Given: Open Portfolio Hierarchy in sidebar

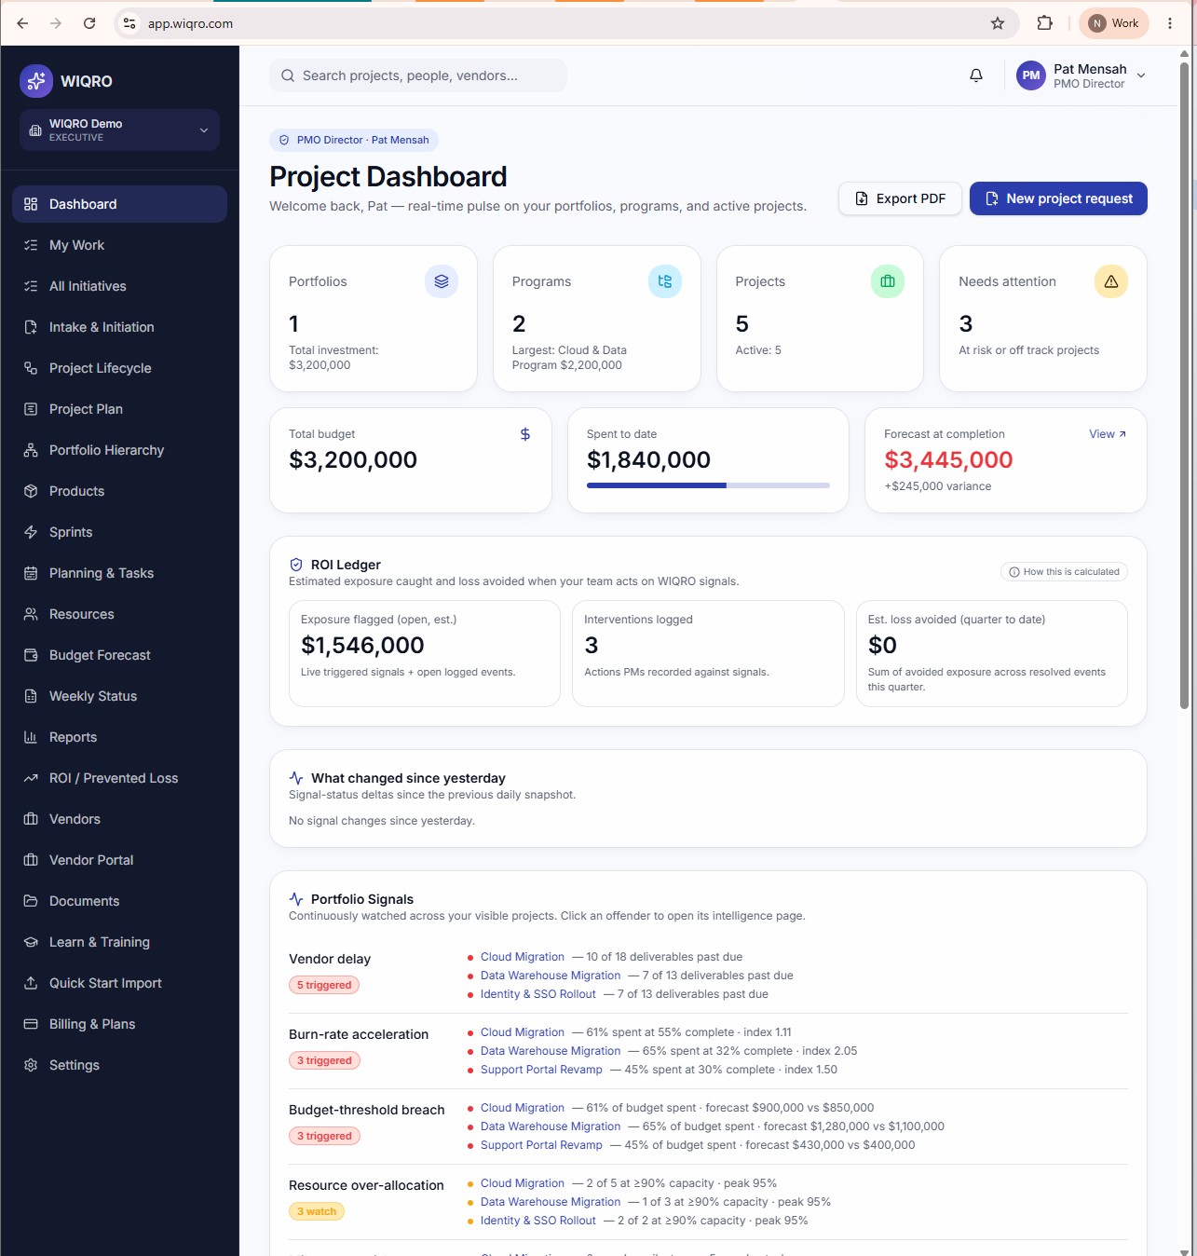Looking at the screenshot, I should pyautogui.click(x=119, y=450).
